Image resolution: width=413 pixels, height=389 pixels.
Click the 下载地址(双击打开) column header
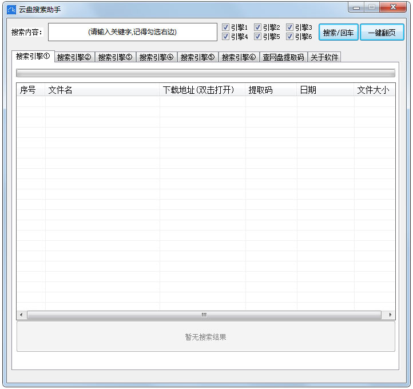click(202, 90)
